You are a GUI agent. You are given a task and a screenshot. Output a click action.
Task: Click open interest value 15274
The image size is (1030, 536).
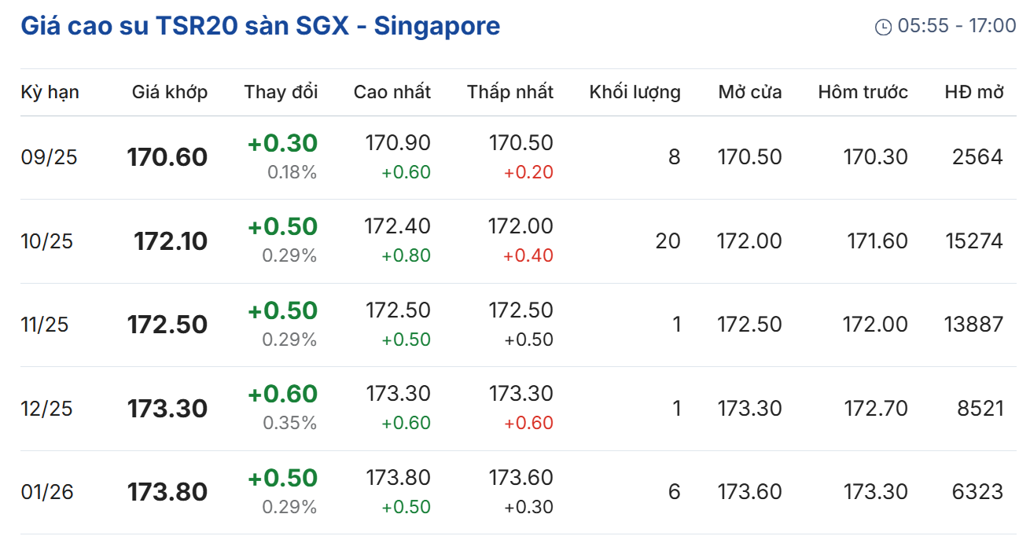click(974, 240)
